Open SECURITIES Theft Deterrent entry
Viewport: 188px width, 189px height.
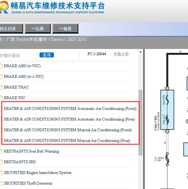point(28,183)
